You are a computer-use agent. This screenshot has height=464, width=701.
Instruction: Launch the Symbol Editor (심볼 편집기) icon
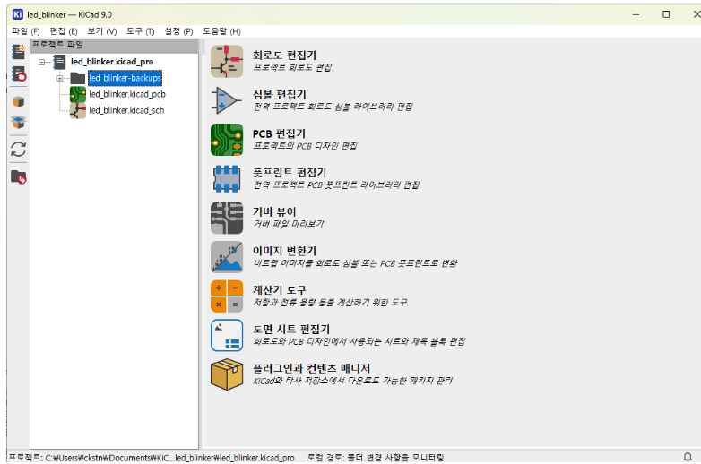coord(227,100)
